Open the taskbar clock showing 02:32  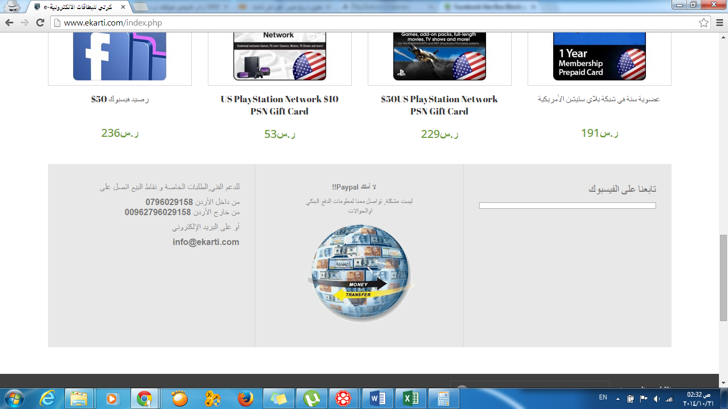tap(699, 398)
